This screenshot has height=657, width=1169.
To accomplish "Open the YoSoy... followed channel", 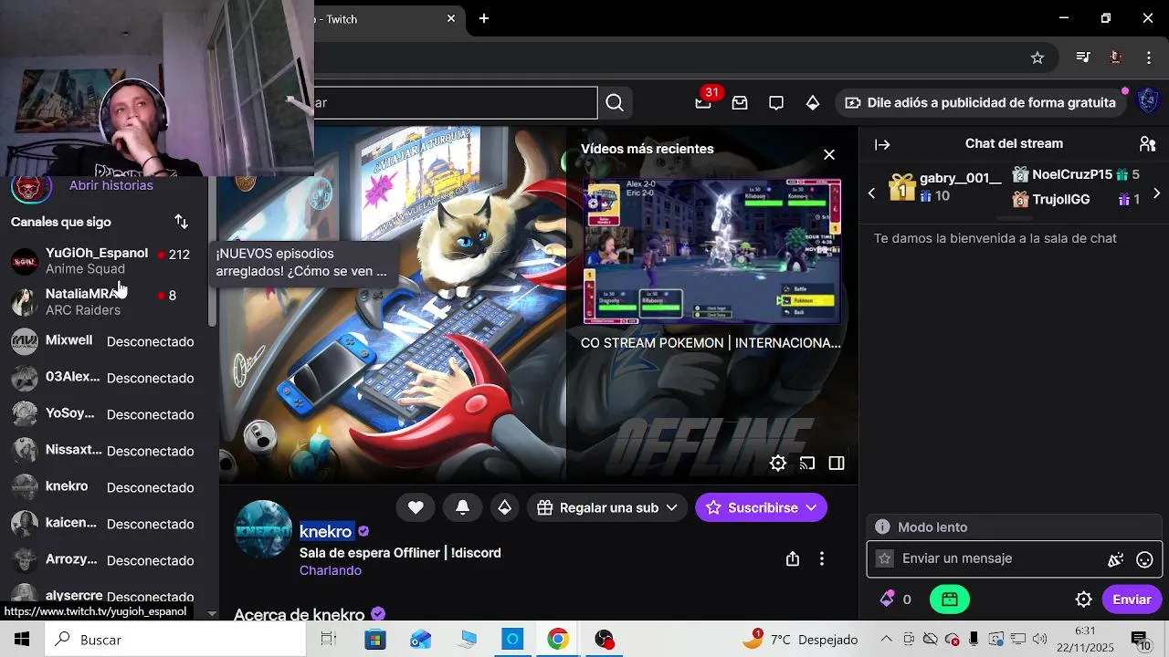I will 105,414.
